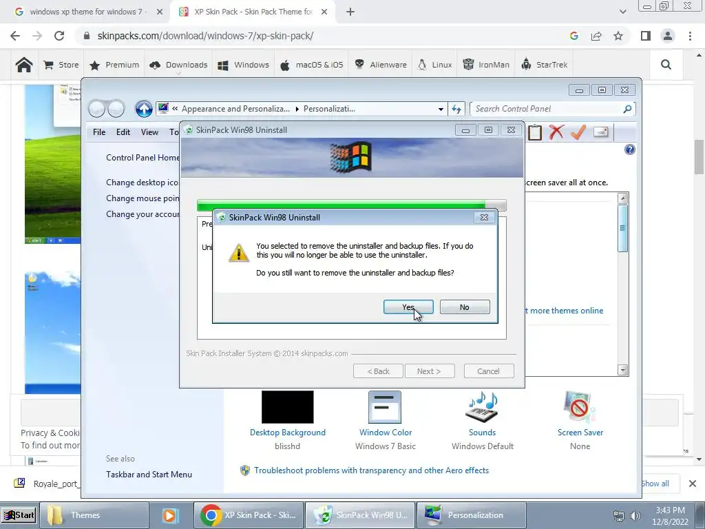The image size is (705, 529).
Task: Click the address bar URL
Action: [x=205, y=36]
